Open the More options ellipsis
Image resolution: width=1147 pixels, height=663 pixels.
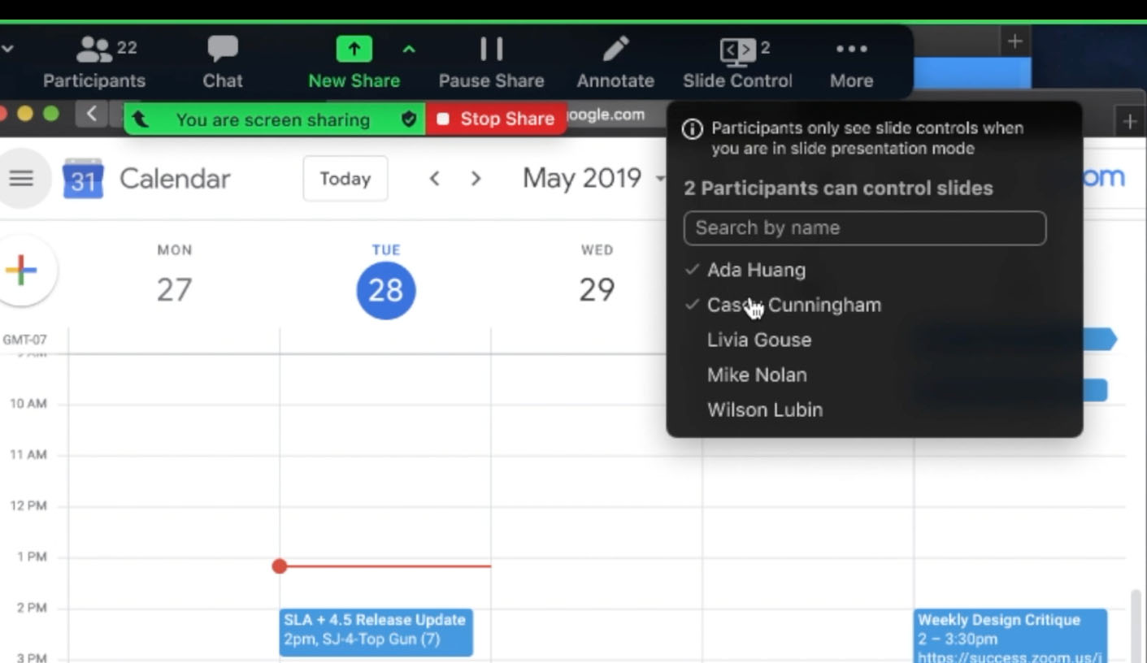pyautogui.click(x=851, y=50)
